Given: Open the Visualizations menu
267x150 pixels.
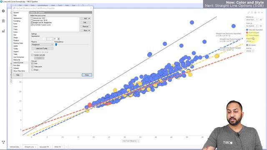Looking at the screenshot, I should point(43,5).
